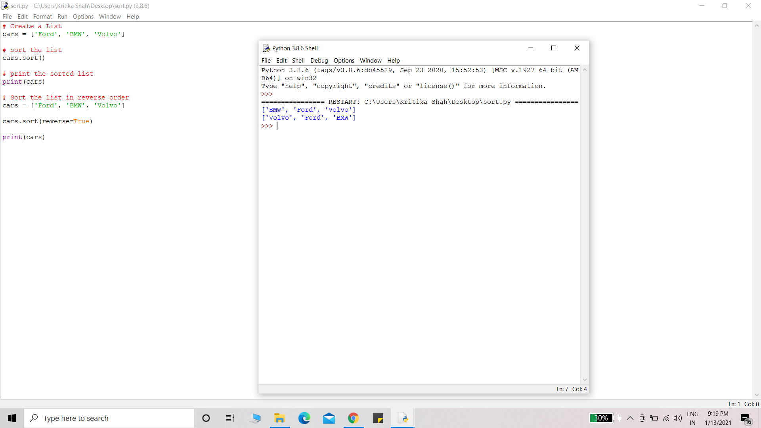Click '# sort the list' comment line
761x428 pixels.
click(x=32, y=50)
